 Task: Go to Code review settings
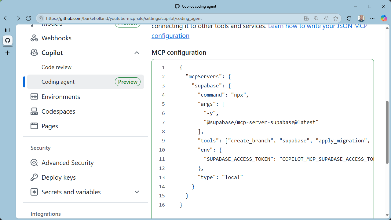[x=57, y=67]
